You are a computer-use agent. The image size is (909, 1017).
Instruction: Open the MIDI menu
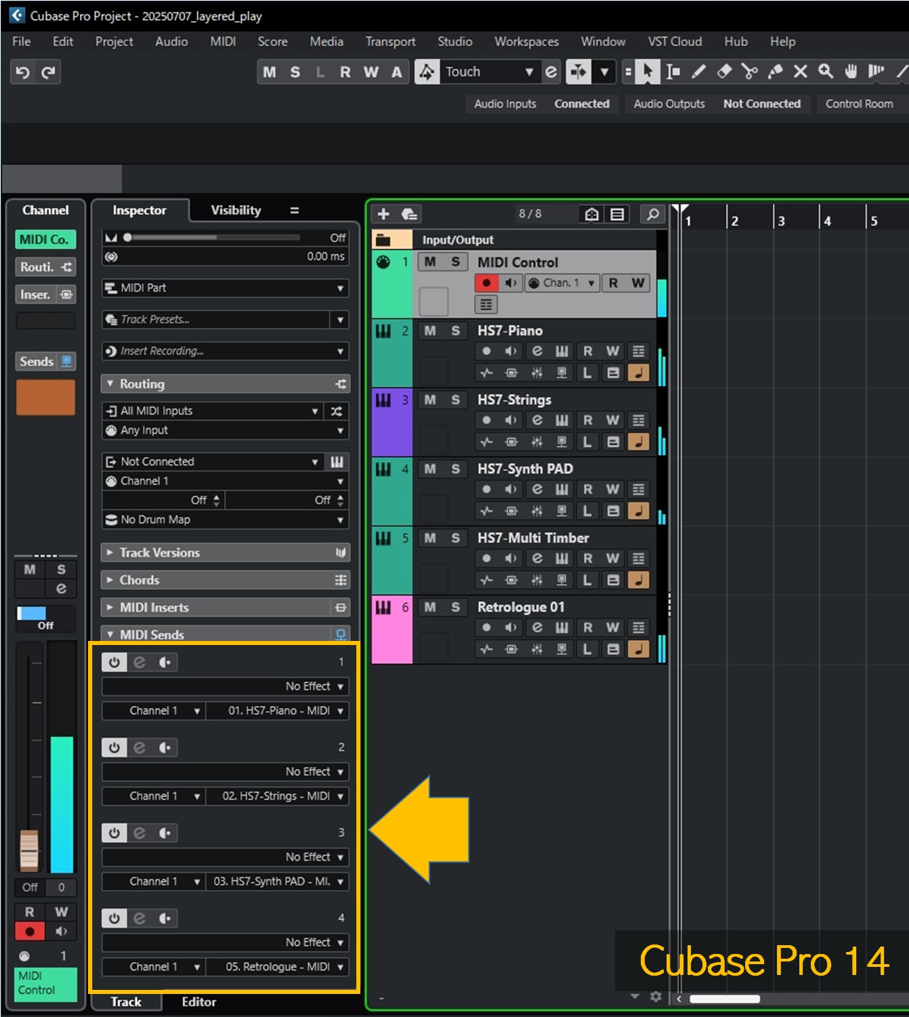(x=223, y=41)
